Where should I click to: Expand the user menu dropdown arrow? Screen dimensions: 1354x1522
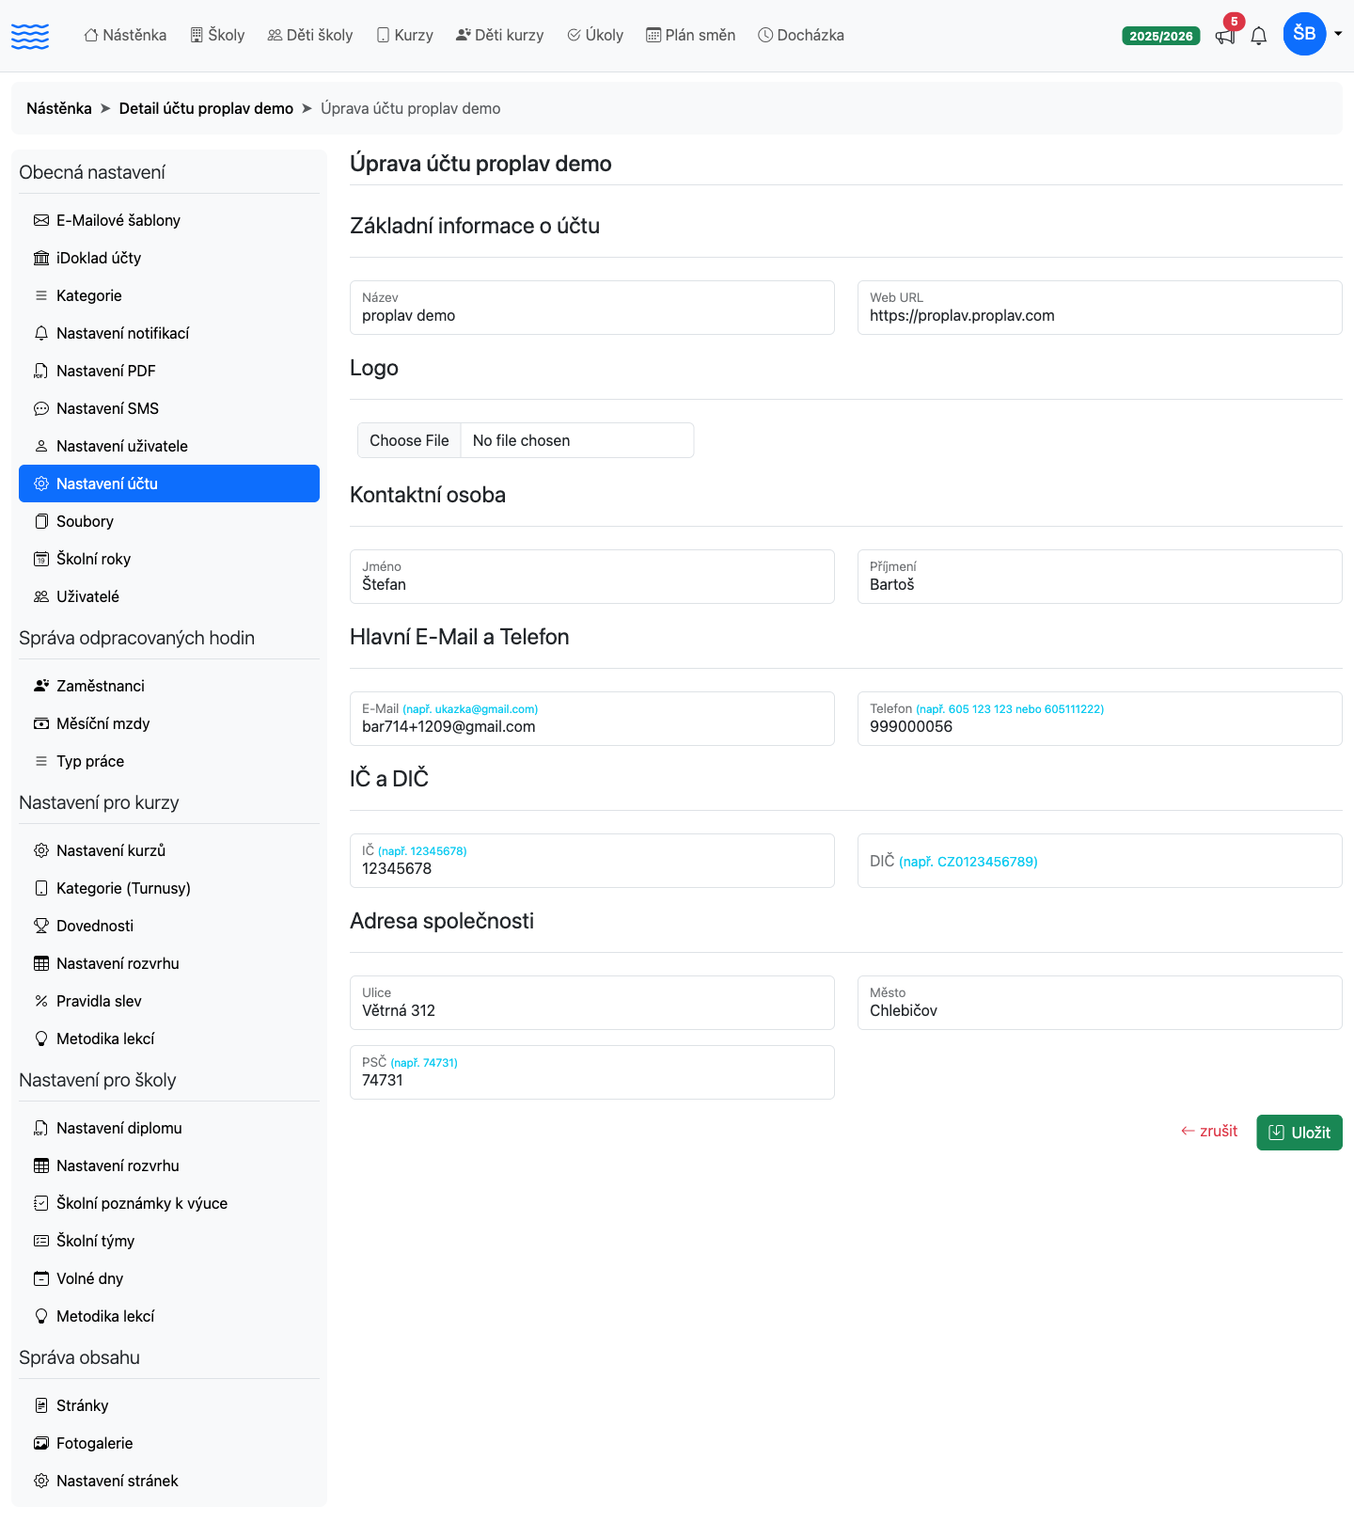click(1338, 34)
